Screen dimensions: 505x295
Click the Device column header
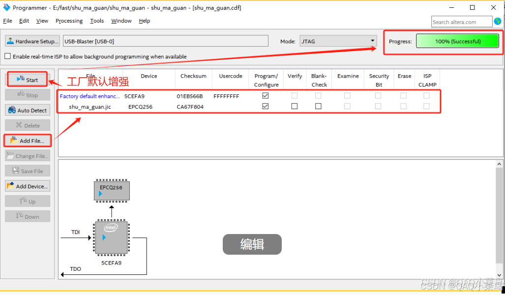tap(149, 76)
